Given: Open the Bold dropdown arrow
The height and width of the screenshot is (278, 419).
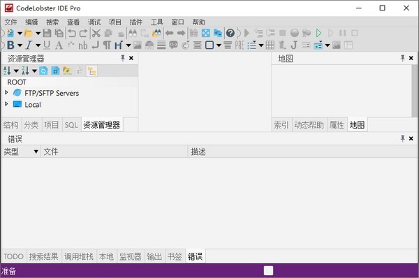Looking at the screenshot, I should tap(20, 45).
